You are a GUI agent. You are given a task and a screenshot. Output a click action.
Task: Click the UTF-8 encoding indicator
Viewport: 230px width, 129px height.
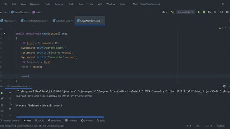208,126
